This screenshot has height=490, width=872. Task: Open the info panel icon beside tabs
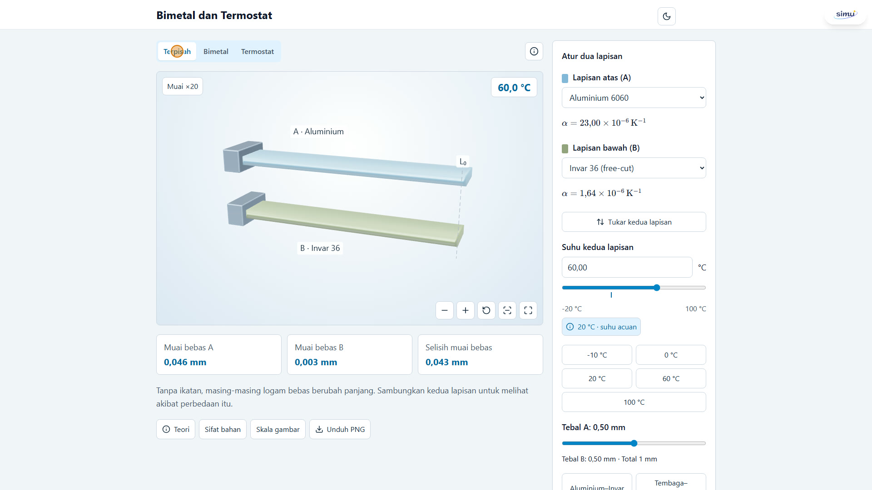point(534,51)
